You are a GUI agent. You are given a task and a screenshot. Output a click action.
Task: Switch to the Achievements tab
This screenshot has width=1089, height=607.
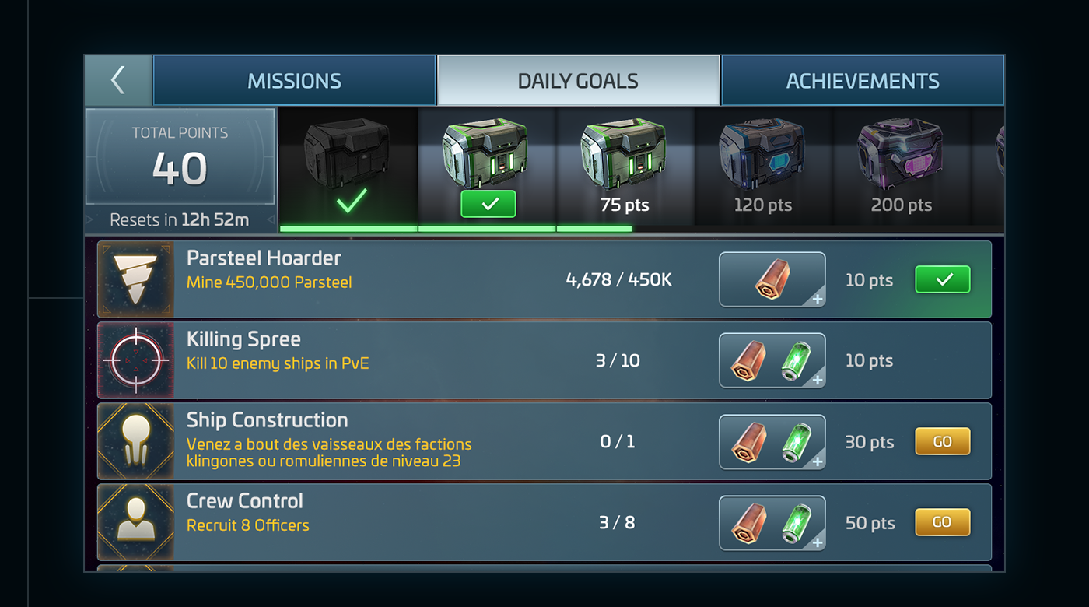pyautogui.click(x=863, y=80)
